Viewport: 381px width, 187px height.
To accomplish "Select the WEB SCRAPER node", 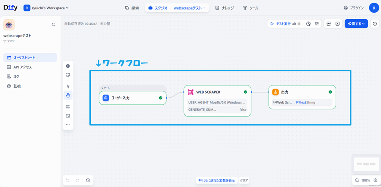I will coord(217,101).
